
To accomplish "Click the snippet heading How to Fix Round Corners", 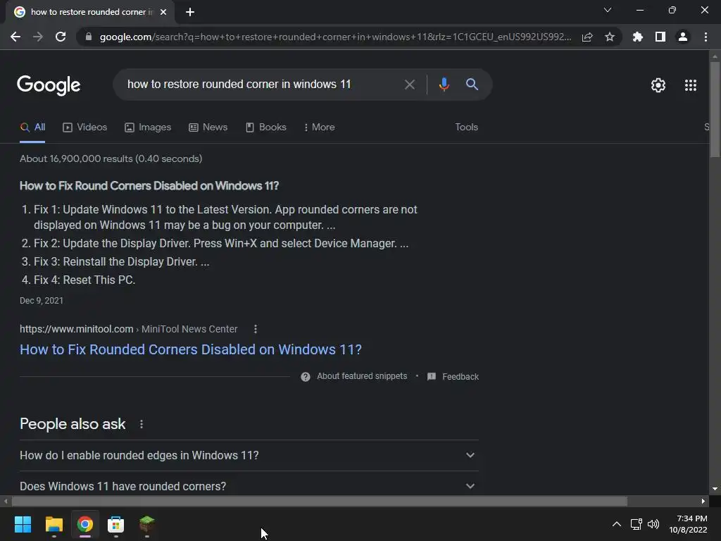I will click(x=149, y=186).
